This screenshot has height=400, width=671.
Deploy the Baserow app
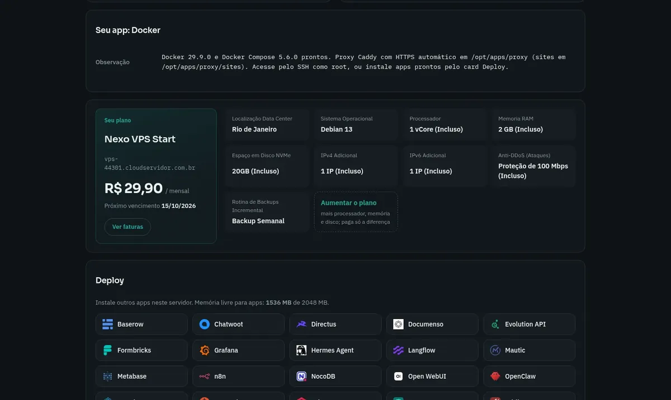click(141, 324)
